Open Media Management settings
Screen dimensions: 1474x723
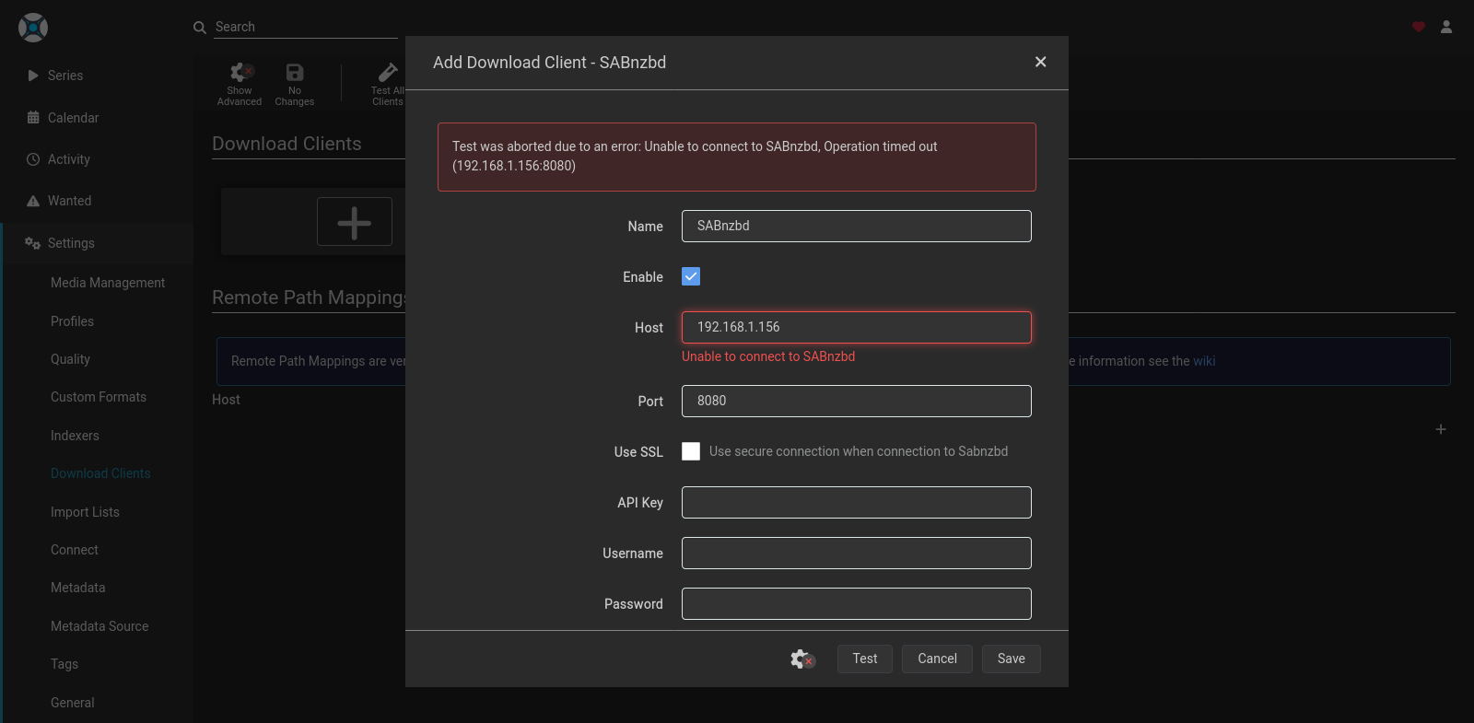108,283
